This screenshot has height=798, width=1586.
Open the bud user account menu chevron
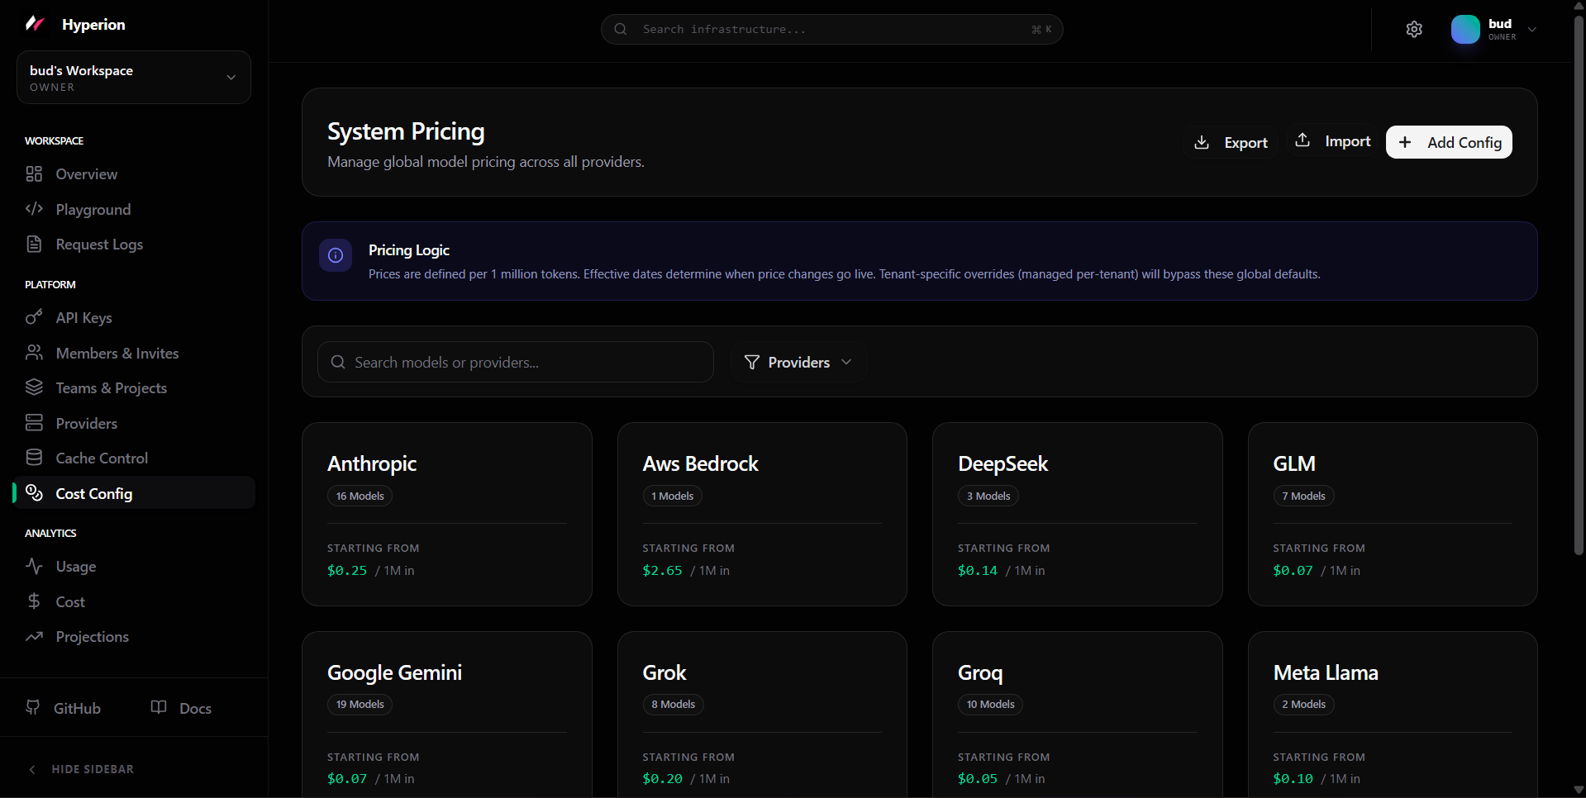[1532, 30]
